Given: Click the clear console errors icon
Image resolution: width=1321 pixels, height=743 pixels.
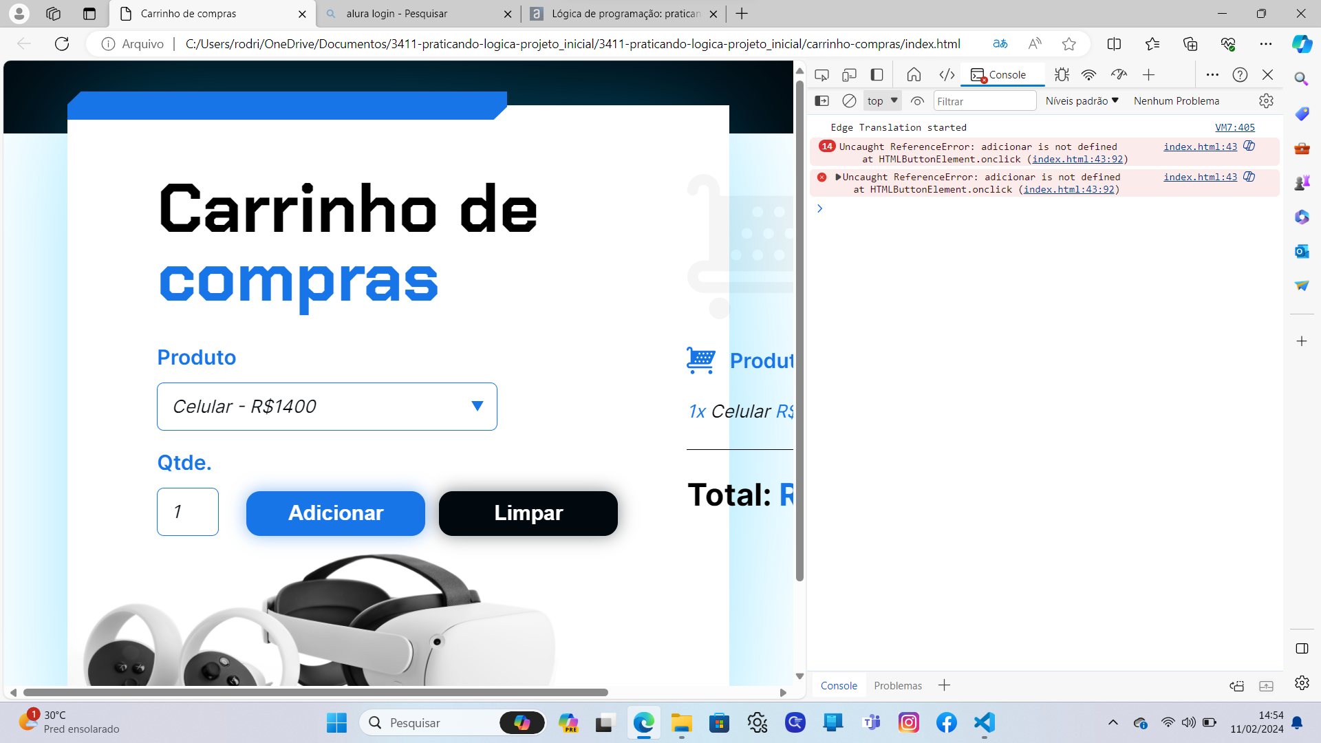Looking at the screenshot, I should click(848, 100).
